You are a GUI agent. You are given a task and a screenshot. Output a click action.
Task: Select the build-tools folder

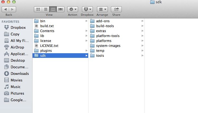pos(116,26)
